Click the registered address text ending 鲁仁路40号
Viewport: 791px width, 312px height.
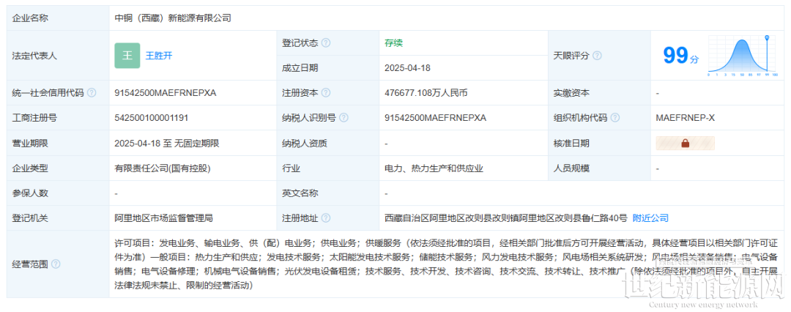tap(506, 218)
